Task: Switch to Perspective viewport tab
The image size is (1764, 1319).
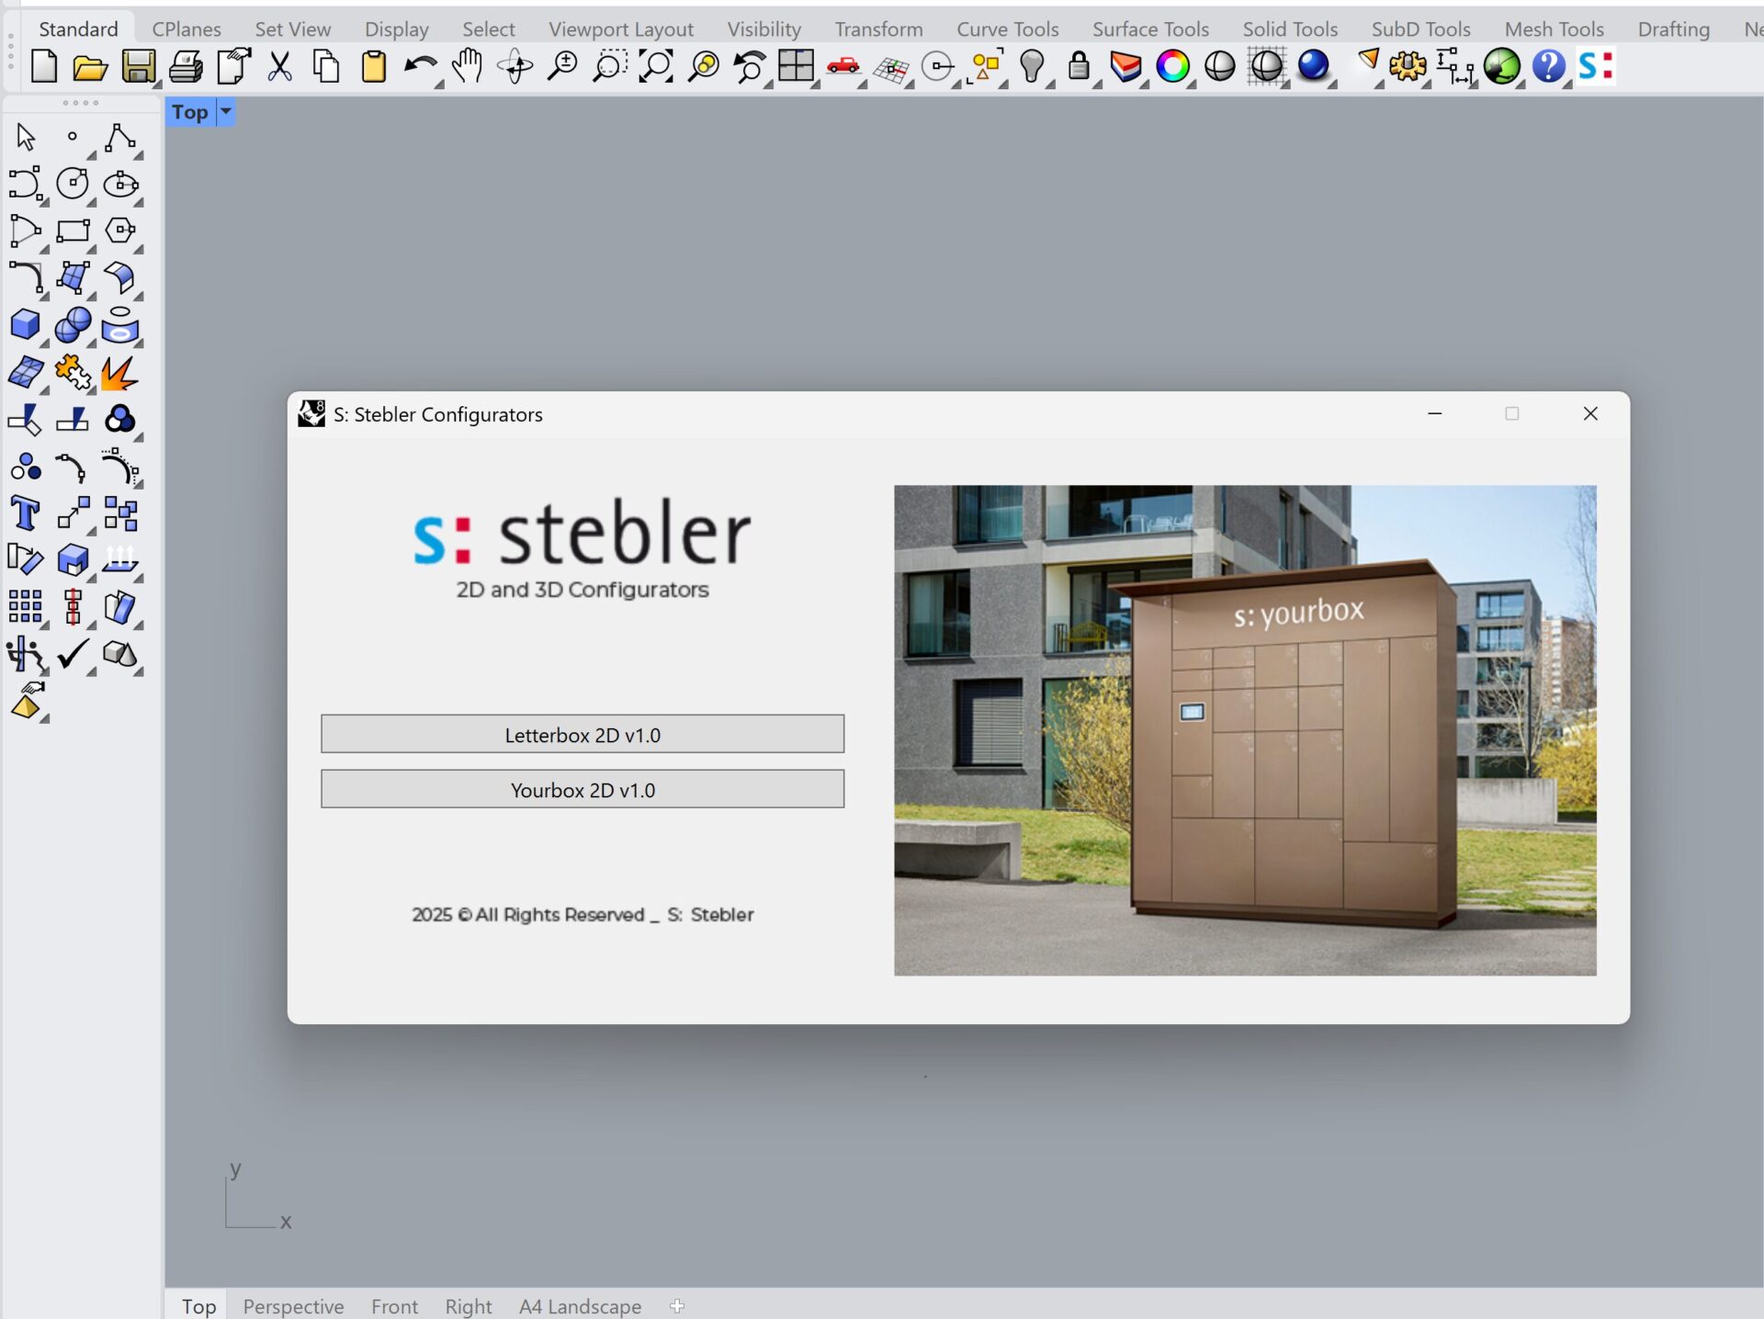Action: 293,1306
